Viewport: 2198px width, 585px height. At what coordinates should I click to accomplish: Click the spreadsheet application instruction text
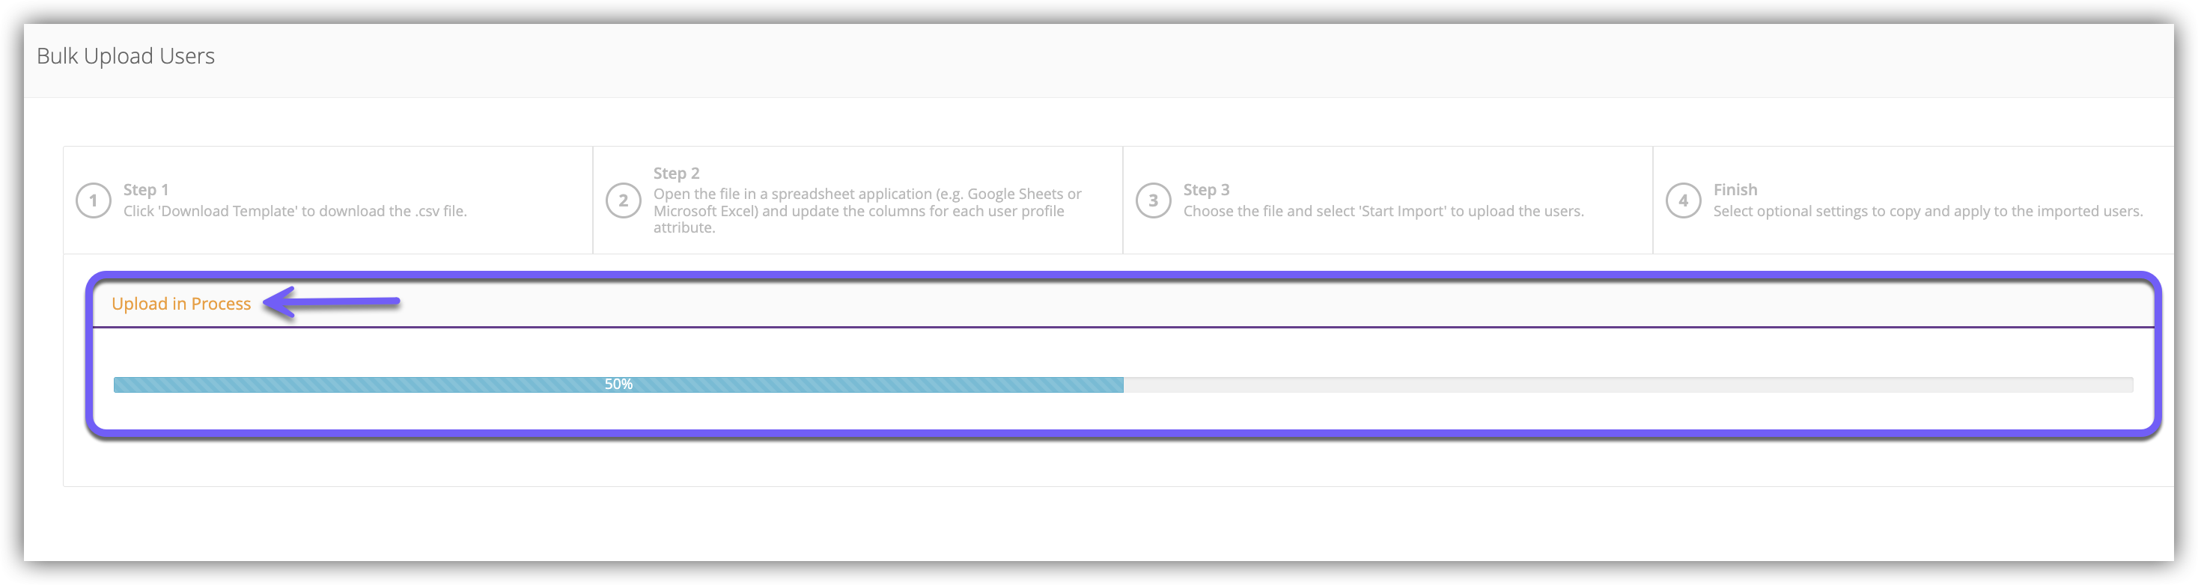(x=868, y=211)
